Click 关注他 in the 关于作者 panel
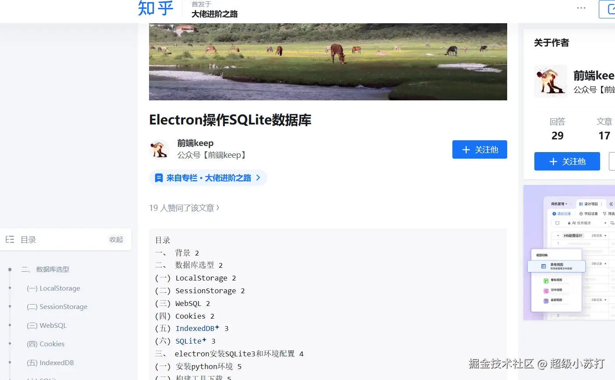The width and height of the screenshot is (615, 380). (567, 161)
